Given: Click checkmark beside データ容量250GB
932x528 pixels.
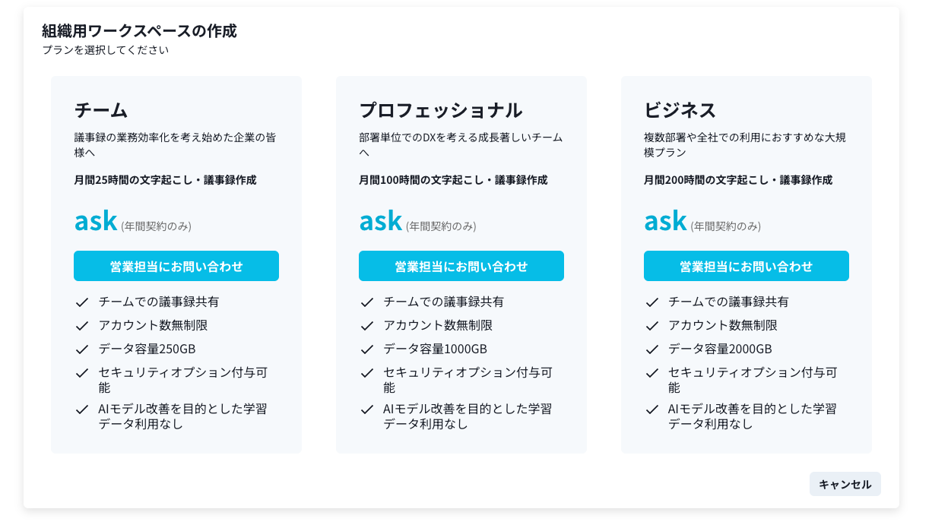Looking at the screenshot, I should click(82, 349).
